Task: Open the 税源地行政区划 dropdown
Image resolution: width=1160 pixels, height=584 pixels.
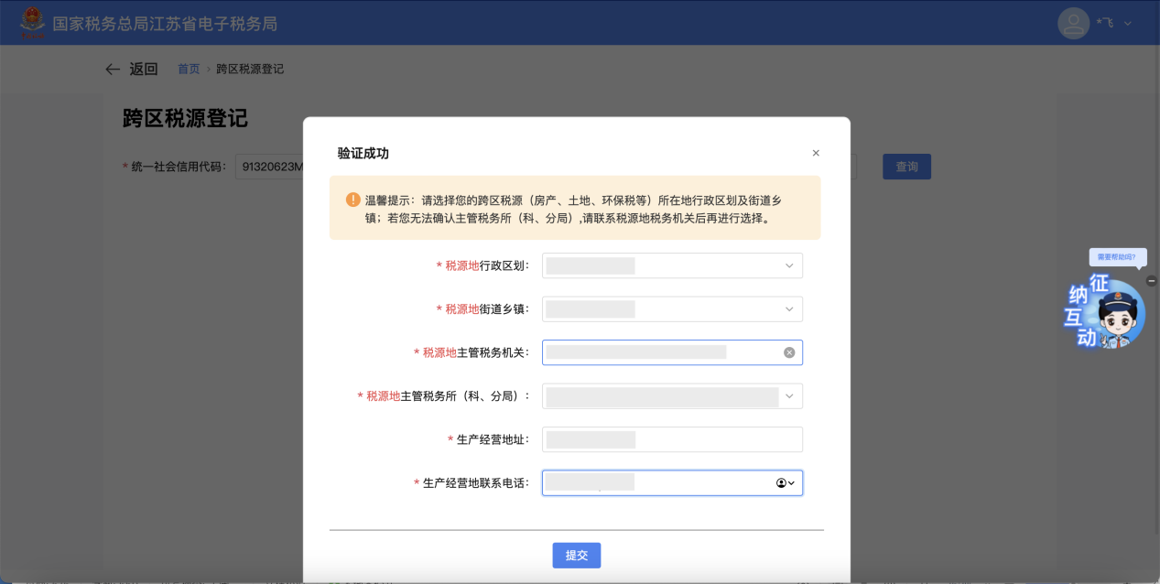Action: pyautogui.click(x=672, y=265)
